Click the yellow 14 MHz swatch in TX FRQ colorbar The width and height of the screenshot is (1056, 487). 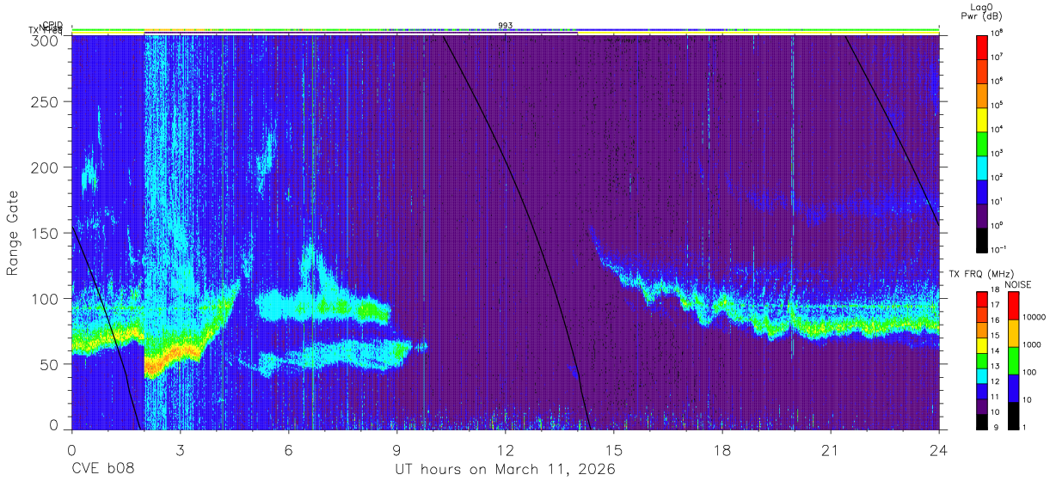click(982, 345)
